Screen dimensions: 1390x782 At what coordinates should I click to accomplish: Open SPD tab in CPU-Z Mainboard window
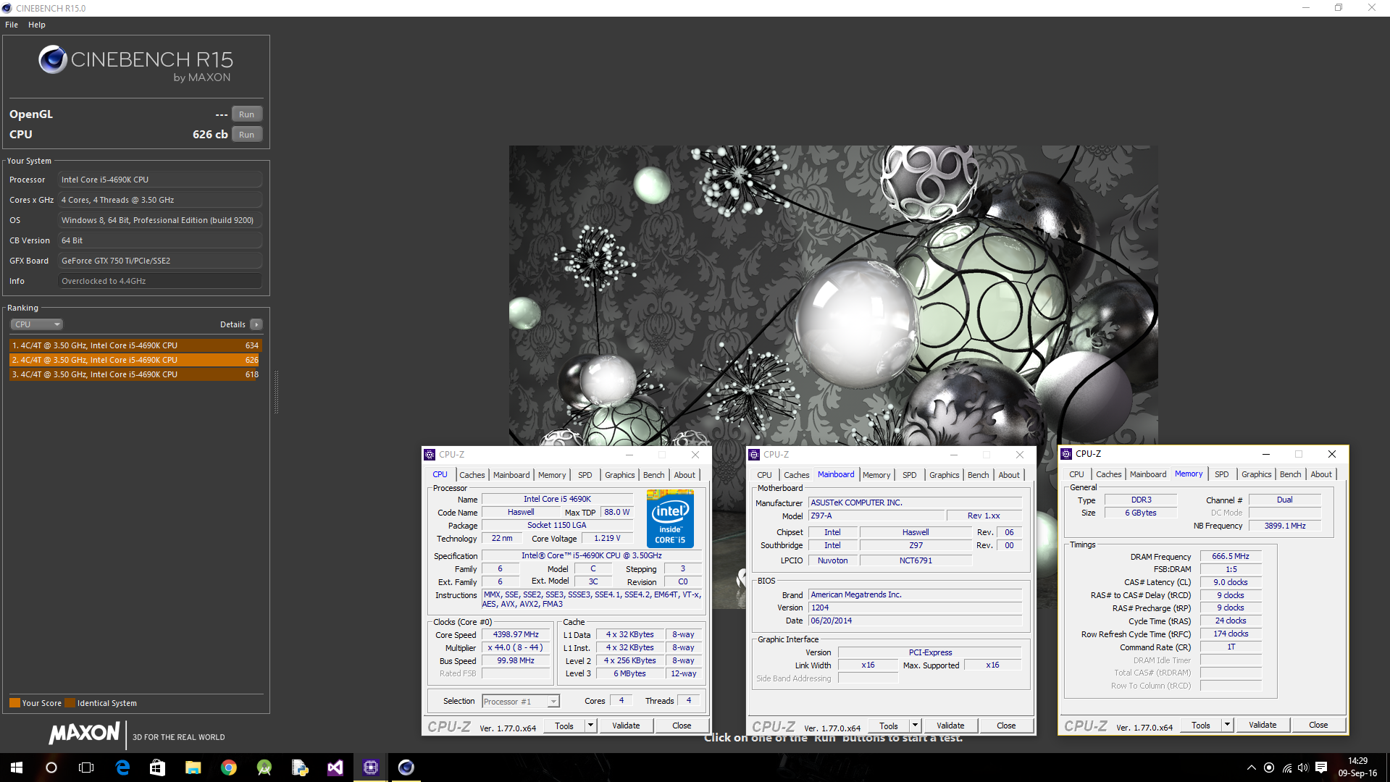(910, 475)
